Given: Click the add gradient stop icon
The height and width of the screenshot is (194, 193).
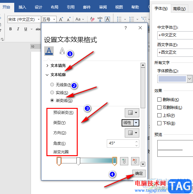Looking at the screenshot, I should pyautogui.click(x=124, y=161).
